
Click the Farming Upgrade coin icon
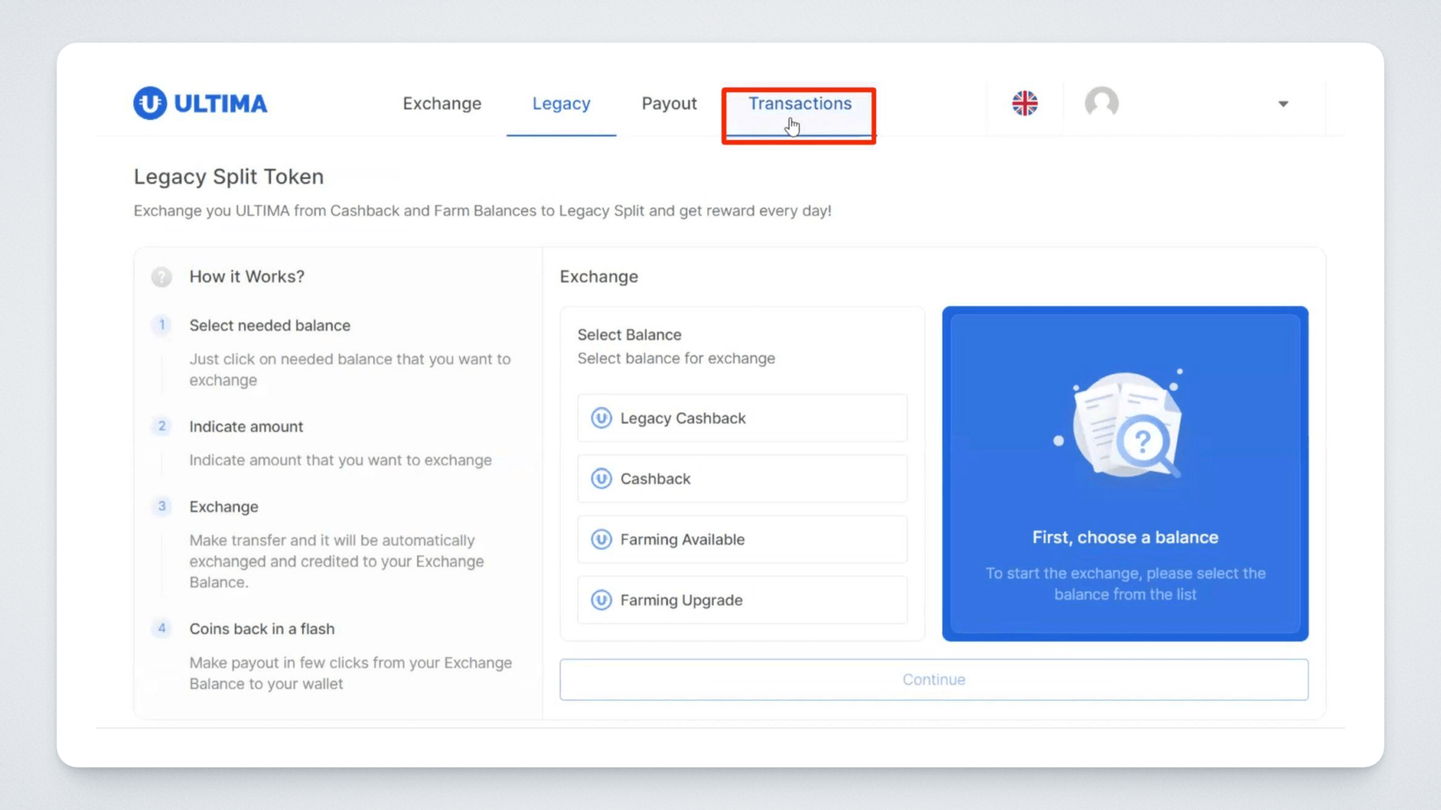601,600
